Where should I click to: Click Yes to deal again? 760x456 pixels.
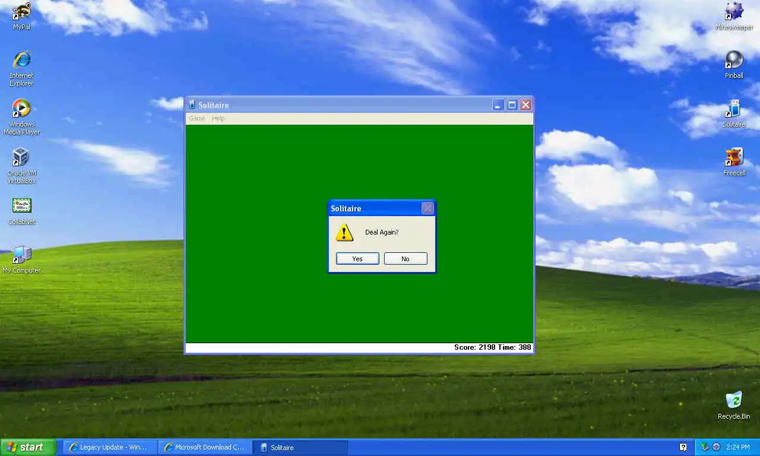click(357, 259)
